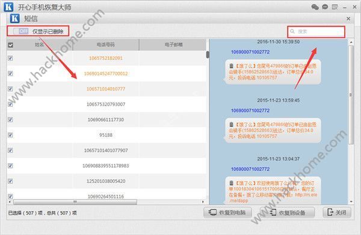This screenshot has height=235, width=361.
Task: Click sender 10690071002772 under 2015-11-23 13:59:45
Action: click(x=250, y=110)
